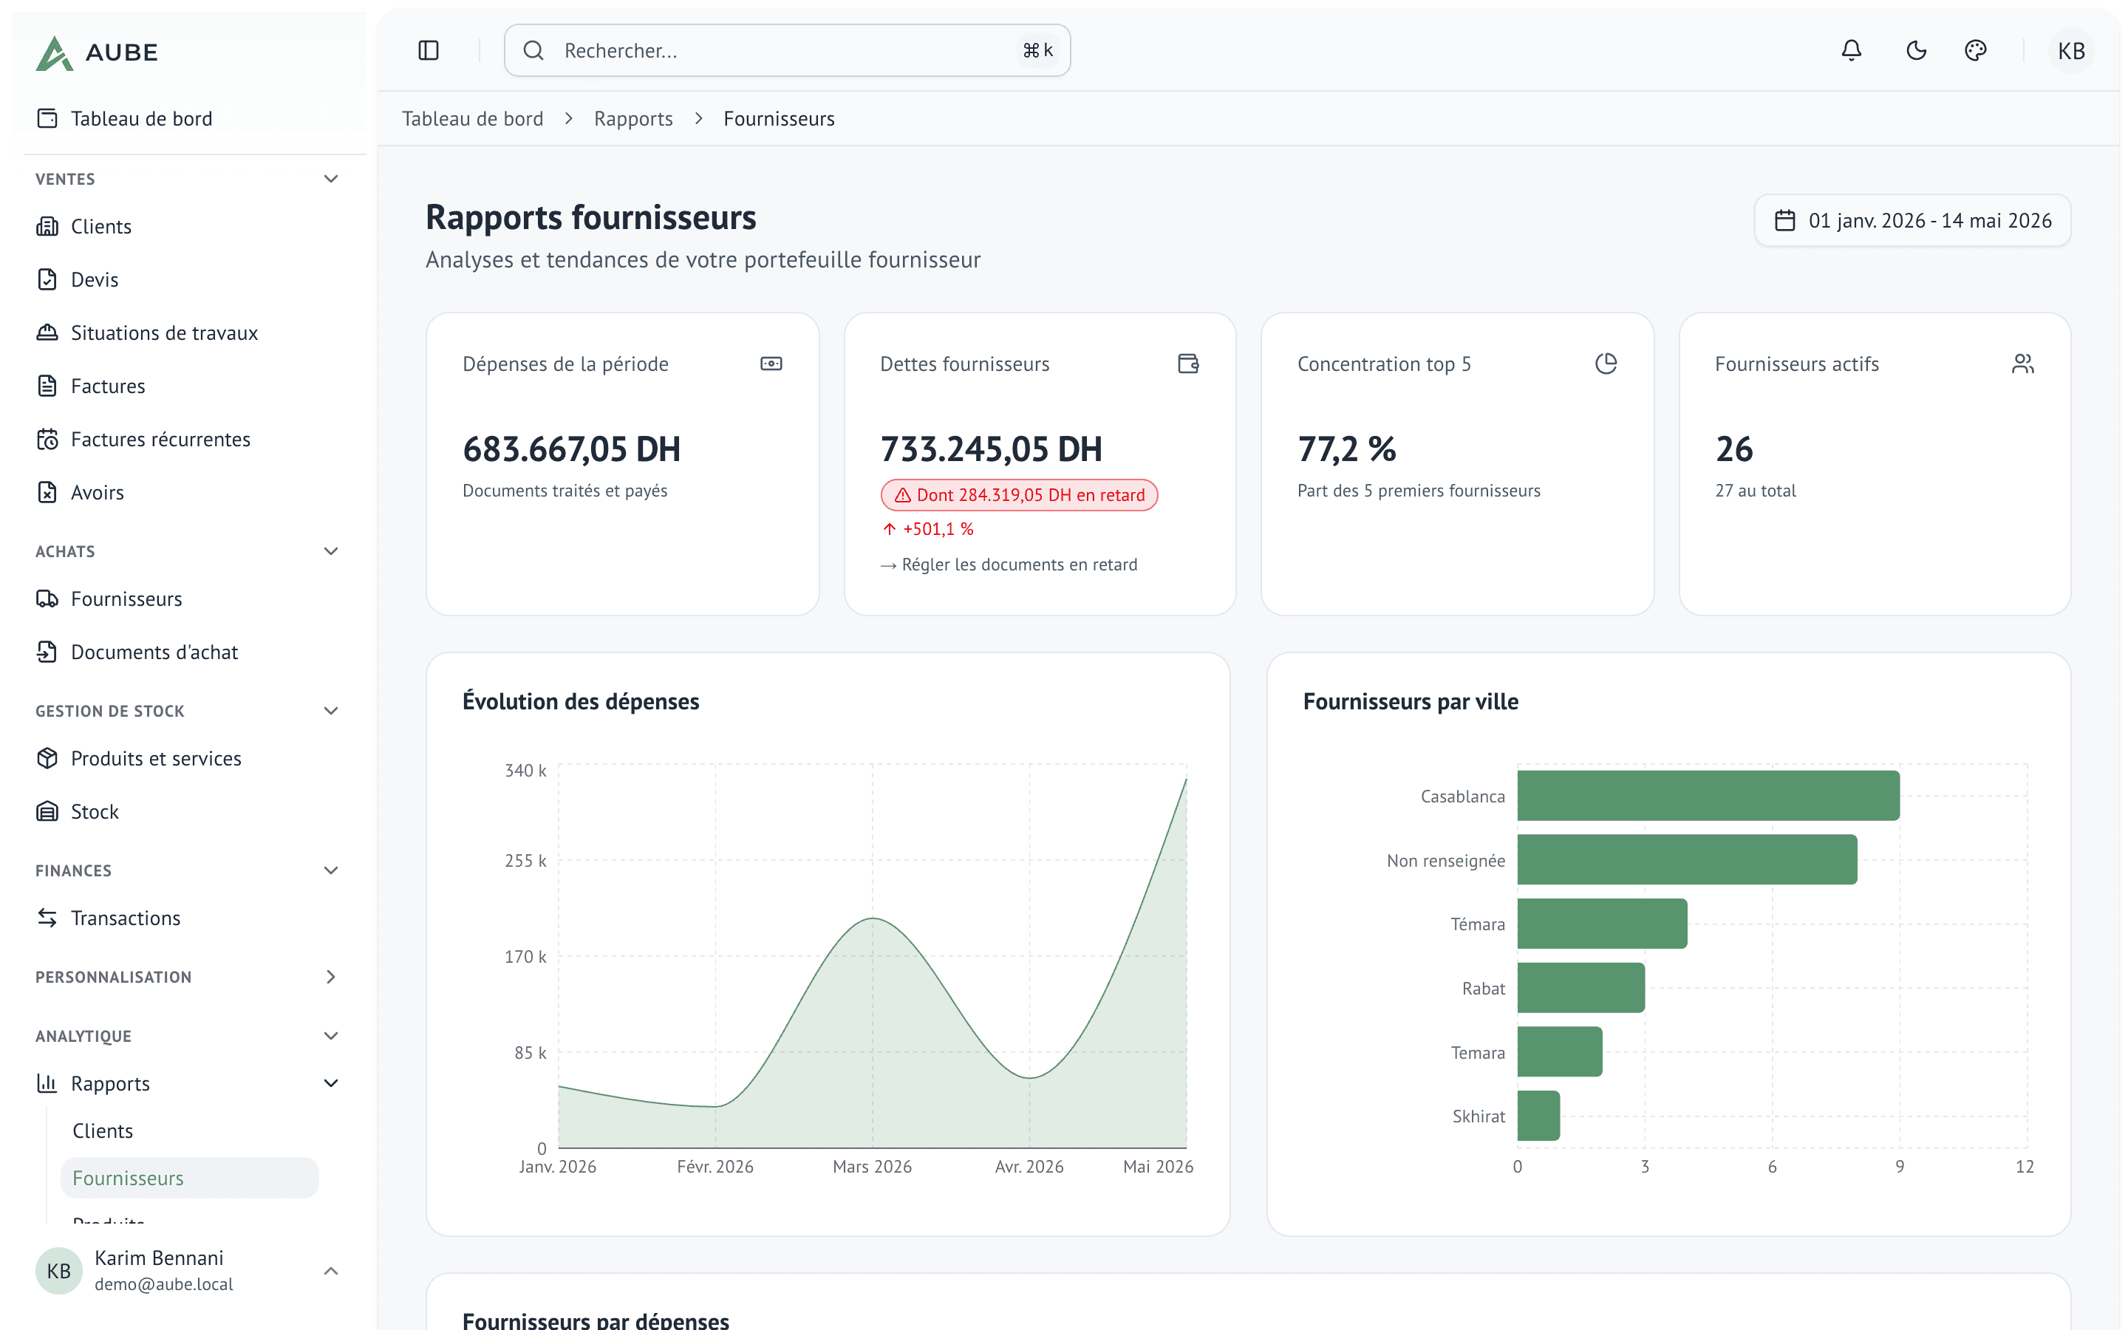Open Karim Bennani account menu chevron
2128x1330 pixels.
[x=330, y=1270]
